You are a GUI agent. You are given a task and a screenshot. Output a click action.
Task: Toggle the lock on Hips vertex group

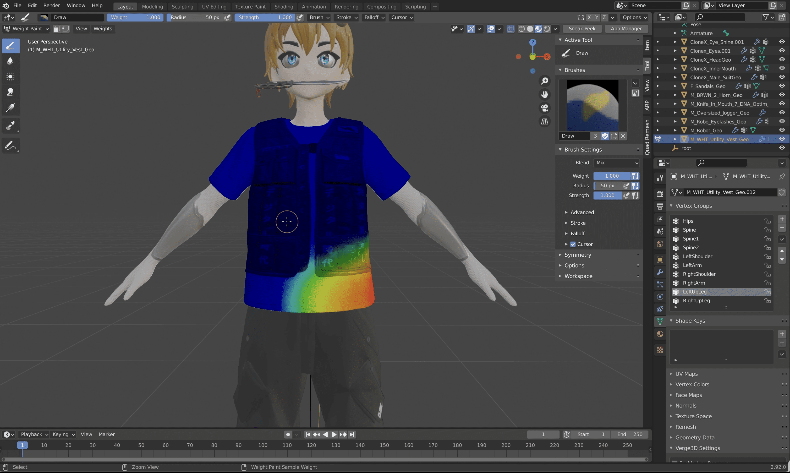[x=768, y=221]
